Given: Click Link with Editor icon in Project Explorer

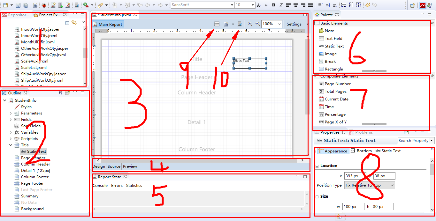Looking at the screenshot, I should pos(74,23).
